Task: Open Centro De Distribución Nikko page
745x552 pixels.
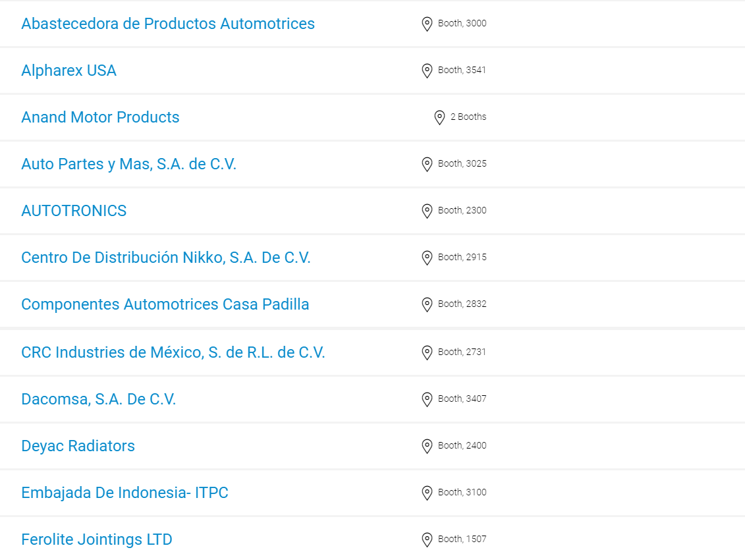Action: (x=166, y=258)
